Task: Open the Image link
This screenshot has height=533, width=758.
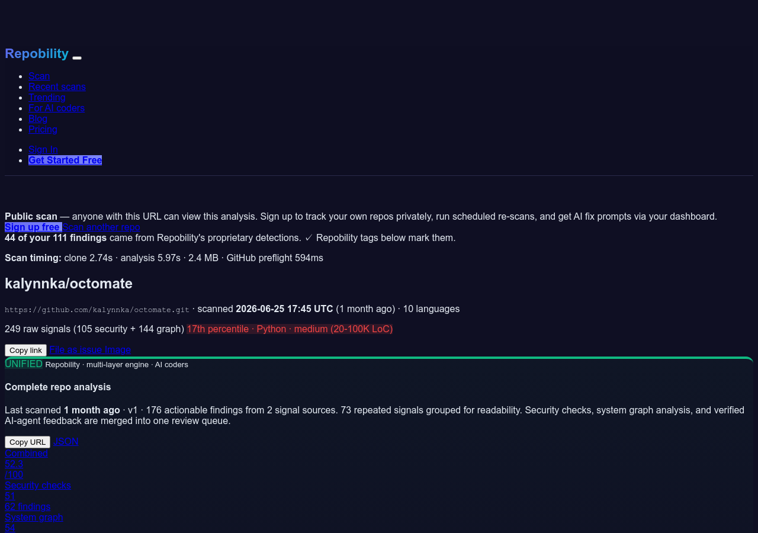Action: [118, 349]
